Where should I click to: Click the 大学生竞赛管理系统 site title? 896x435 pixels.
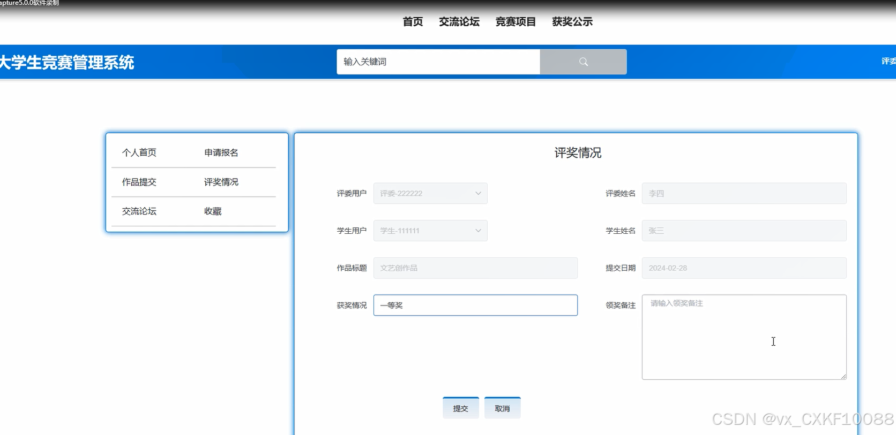click(x=67, y=63)
